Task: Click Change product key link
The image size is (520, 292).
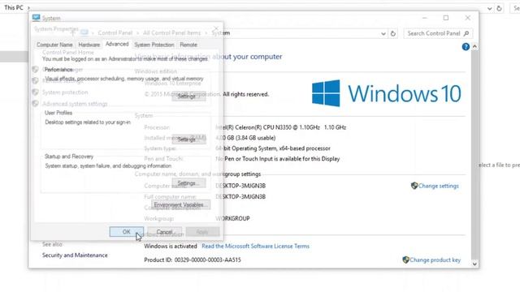Action: tap(435, 260)
